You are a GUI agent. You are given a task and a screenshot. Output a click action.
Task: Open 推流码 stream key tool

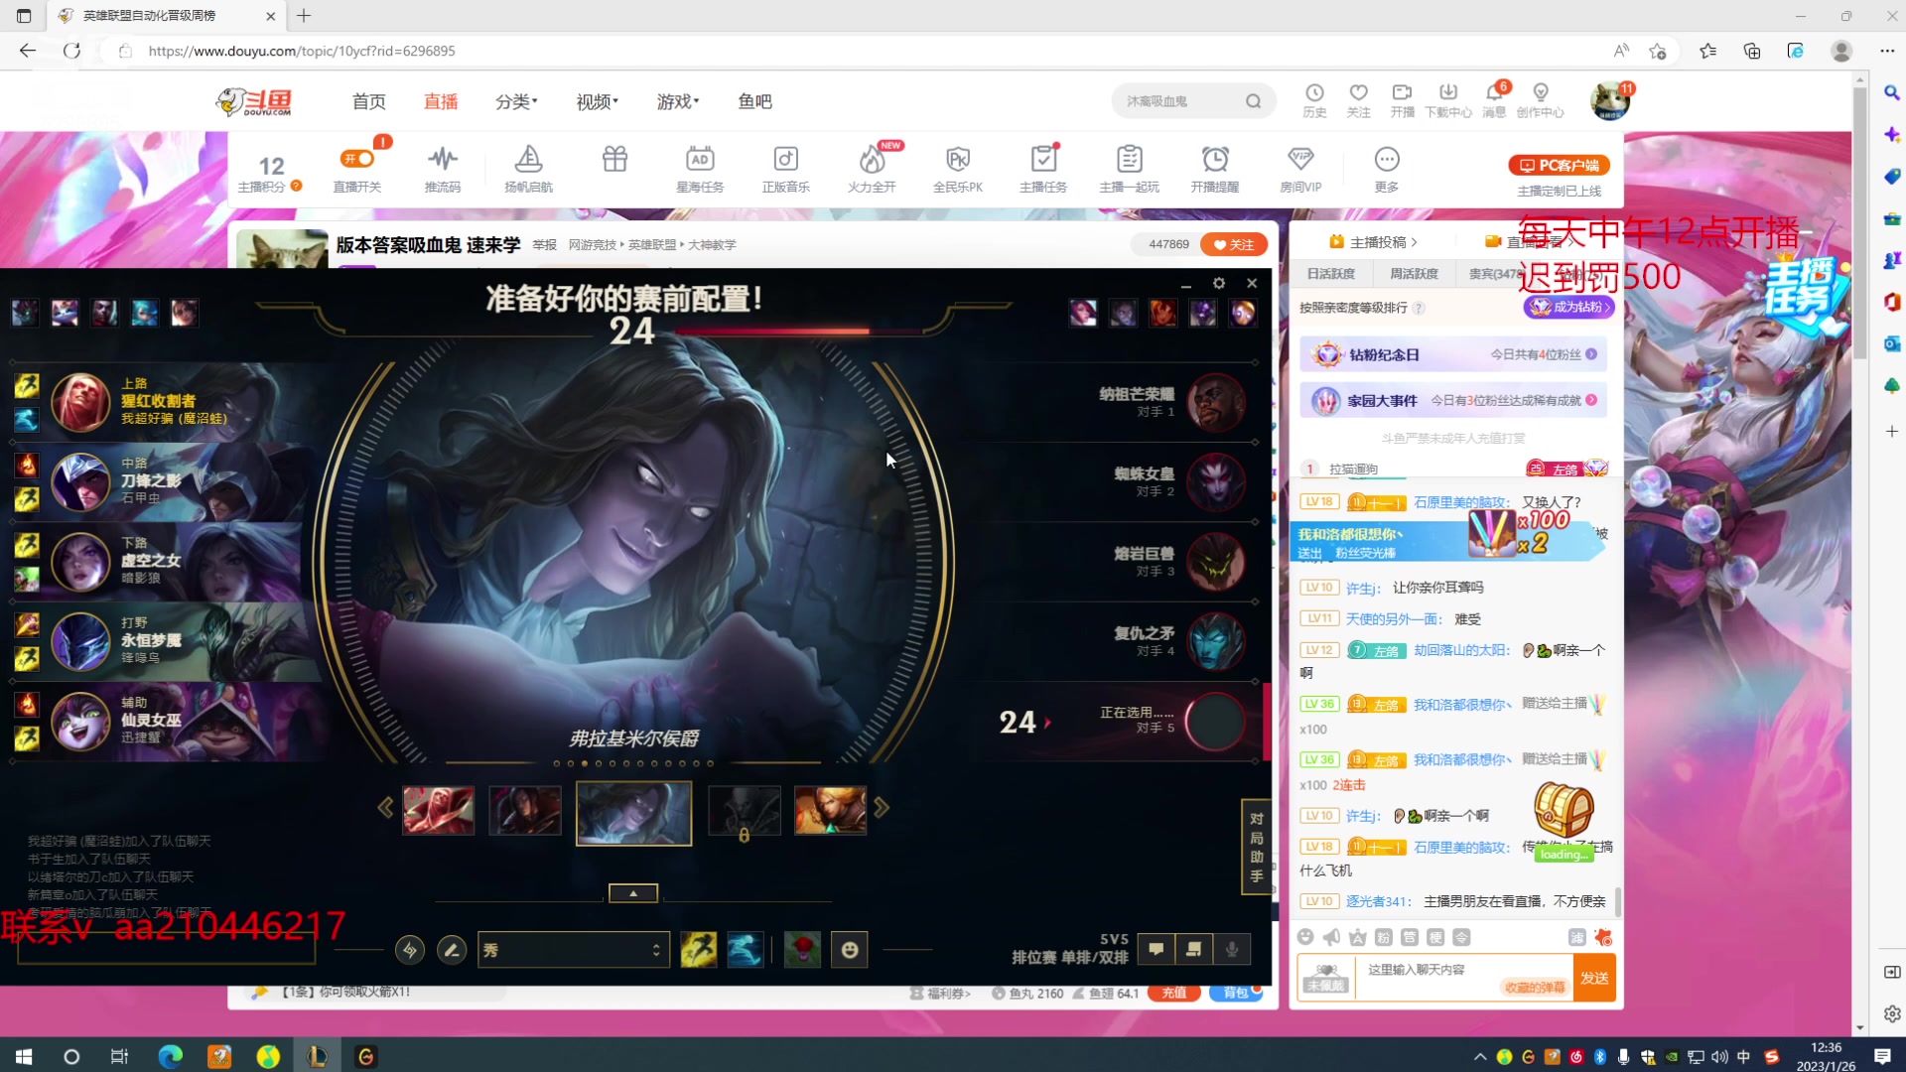click(443, 168)
